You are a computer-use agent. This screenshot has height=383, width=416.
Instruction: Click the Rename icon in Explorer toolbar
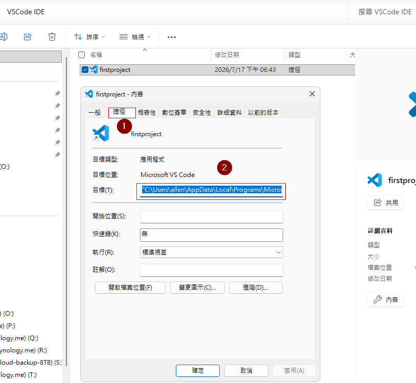[4, 37]
